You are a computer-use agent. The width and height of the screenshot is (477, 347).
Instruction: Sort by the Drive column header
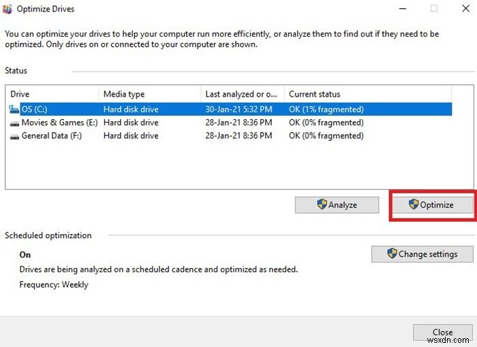click(52, 94)
